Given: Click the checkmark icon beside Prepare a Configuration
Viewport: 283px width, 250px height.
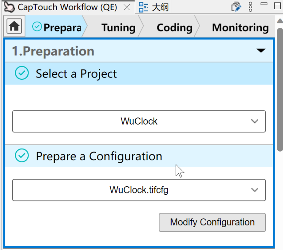Looking at the screenshot, I should (22, 155).
